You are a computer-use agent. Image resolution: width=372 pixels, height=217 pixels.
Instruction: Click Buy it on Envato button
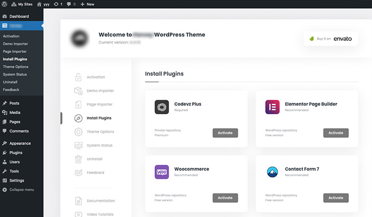coord(331,39)
